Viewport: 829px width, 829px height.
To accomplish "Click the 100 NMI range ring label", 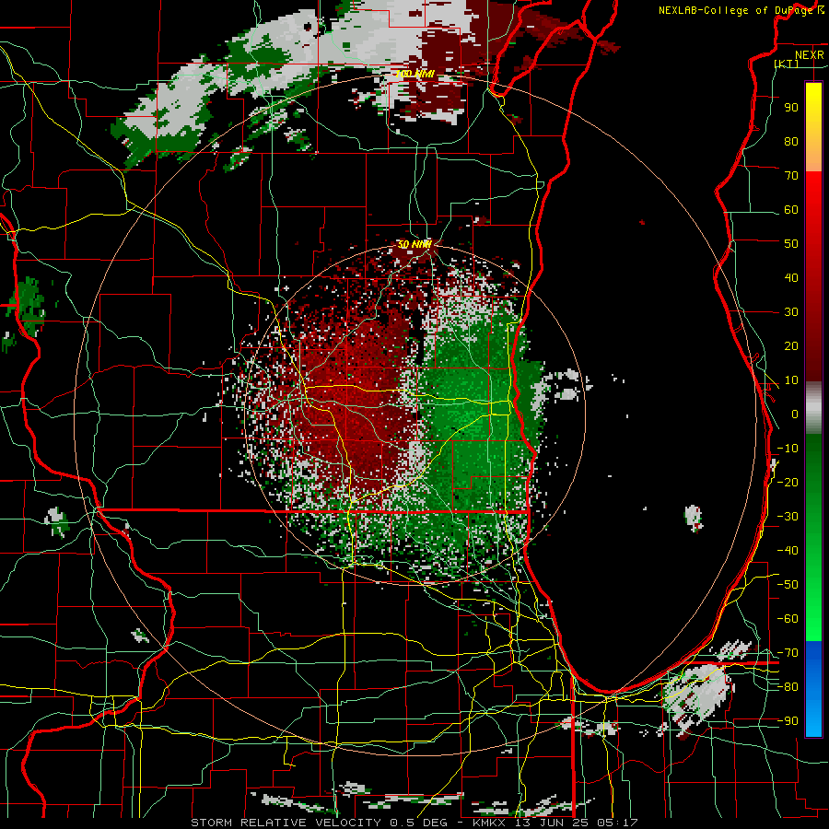I will [x=415, y=74].
